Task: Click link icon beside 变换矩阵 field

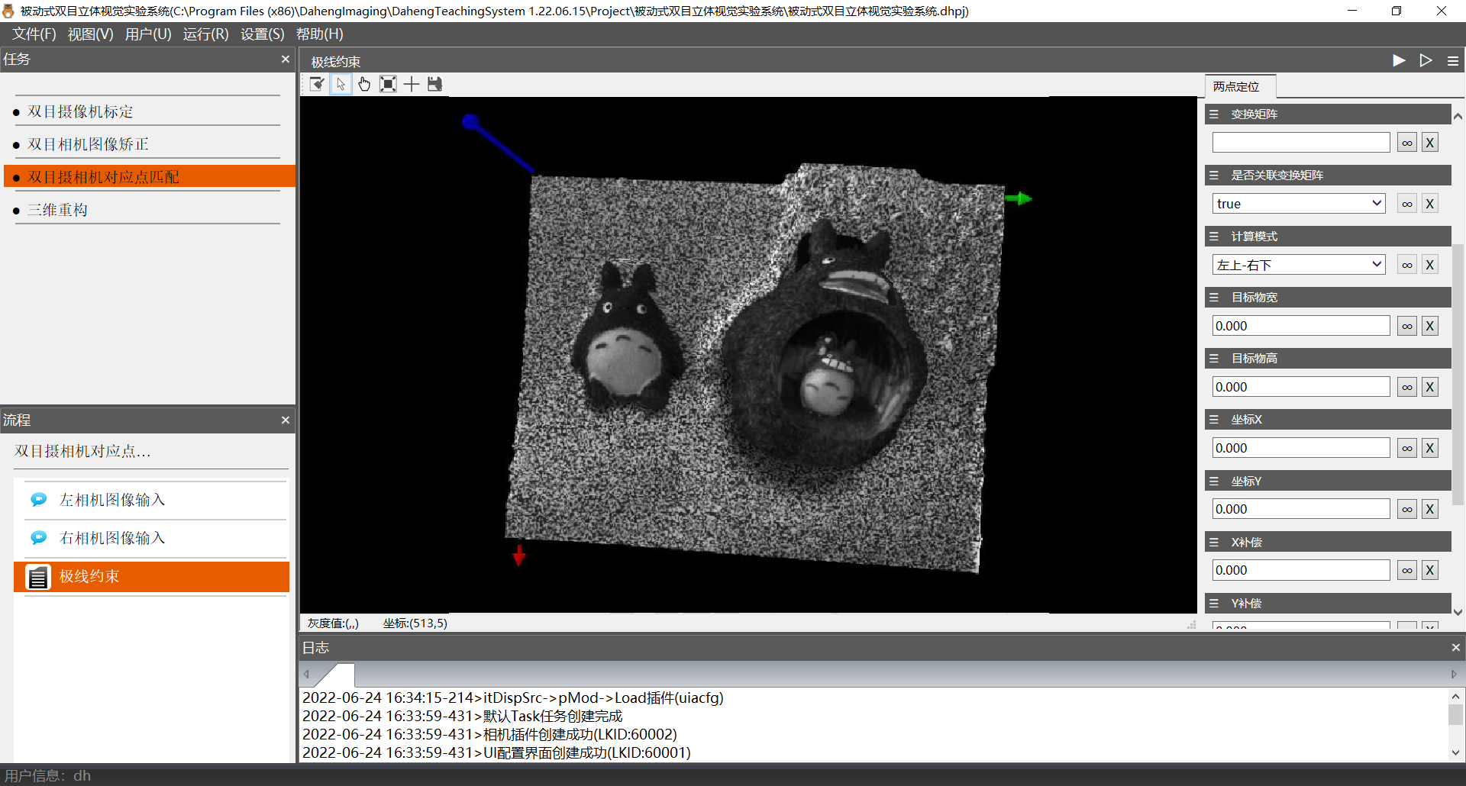Action: point(1407,143)
